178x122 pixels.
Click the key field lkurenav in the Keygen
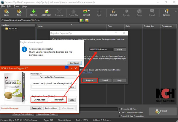coord(59,100)
